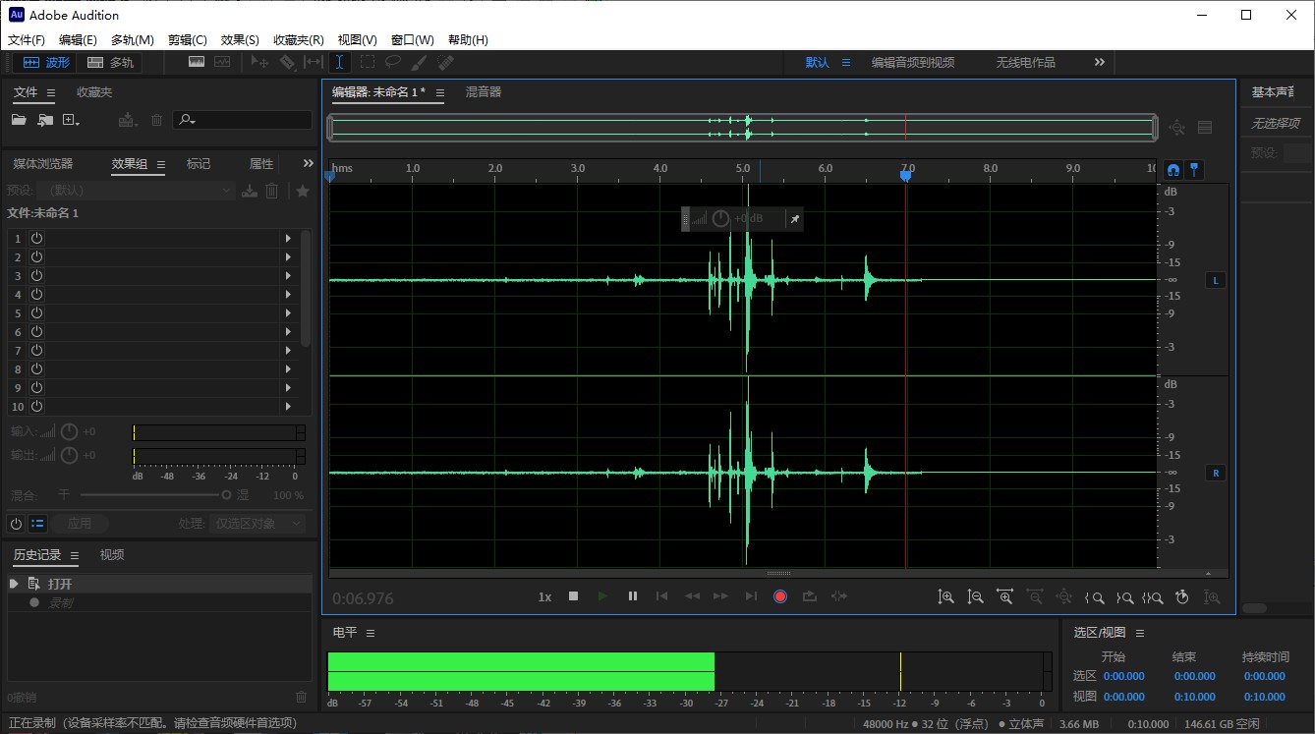The image size is (1315, 734).
Task: Select the 编辑音频到视频 workspace
Action: [913, 62]
